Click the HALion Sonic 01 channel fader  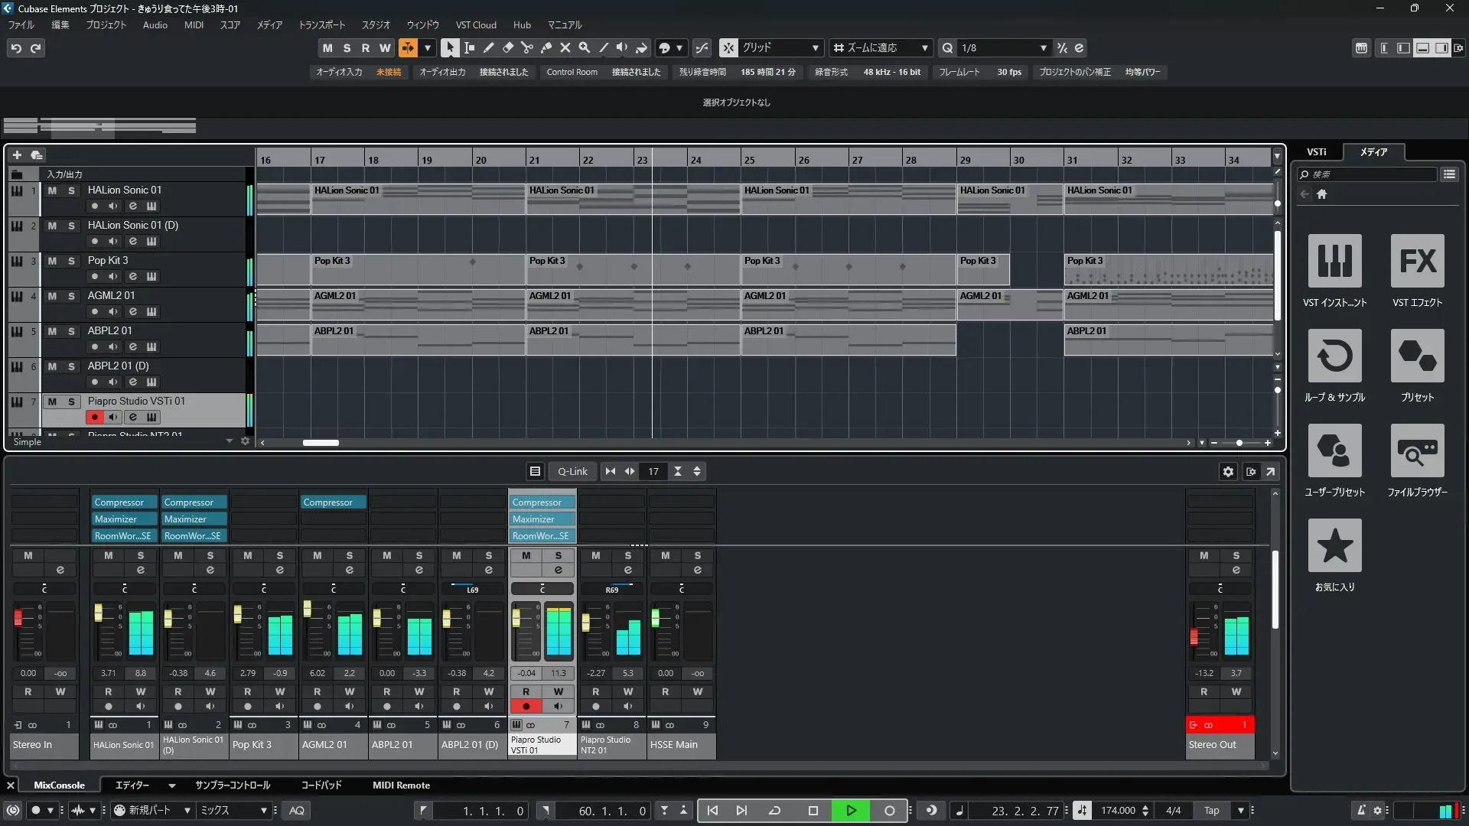(99, 613)
